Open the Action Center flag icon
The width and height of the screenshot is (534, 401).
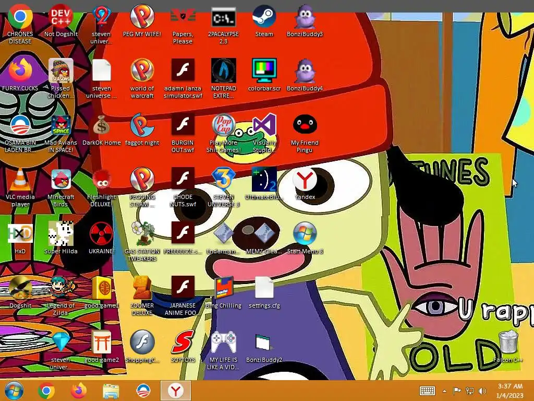[x=457, y=391]
